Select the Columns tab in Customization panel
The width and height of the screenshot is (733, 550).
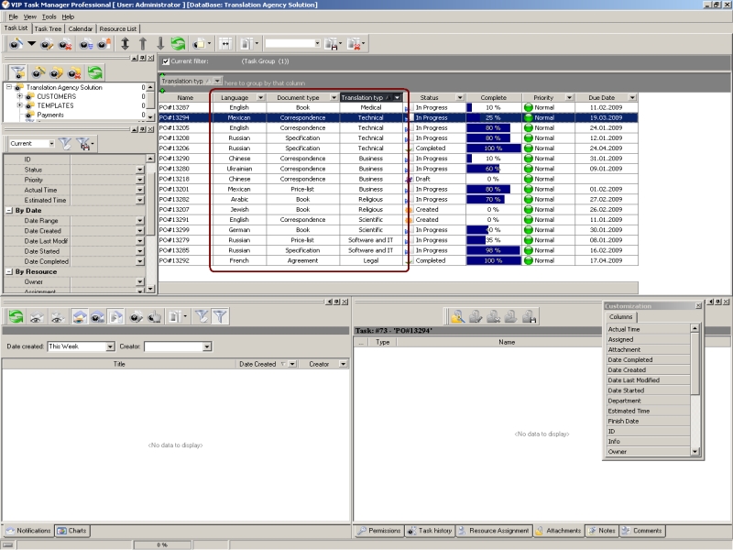click(x=621, y=317)
